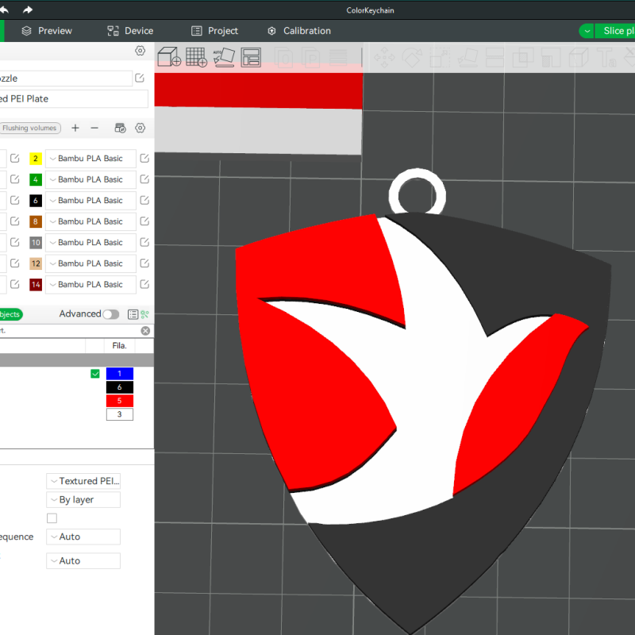The width and height of the screenshot is (635, 635).
Task: Click the PEI Plate bed type field
Action: (x=73, y=98)
